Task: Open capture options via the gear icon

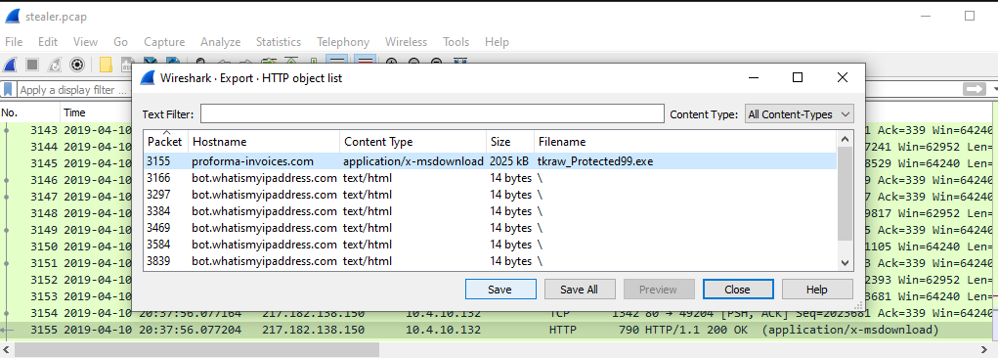Action: 77,64
